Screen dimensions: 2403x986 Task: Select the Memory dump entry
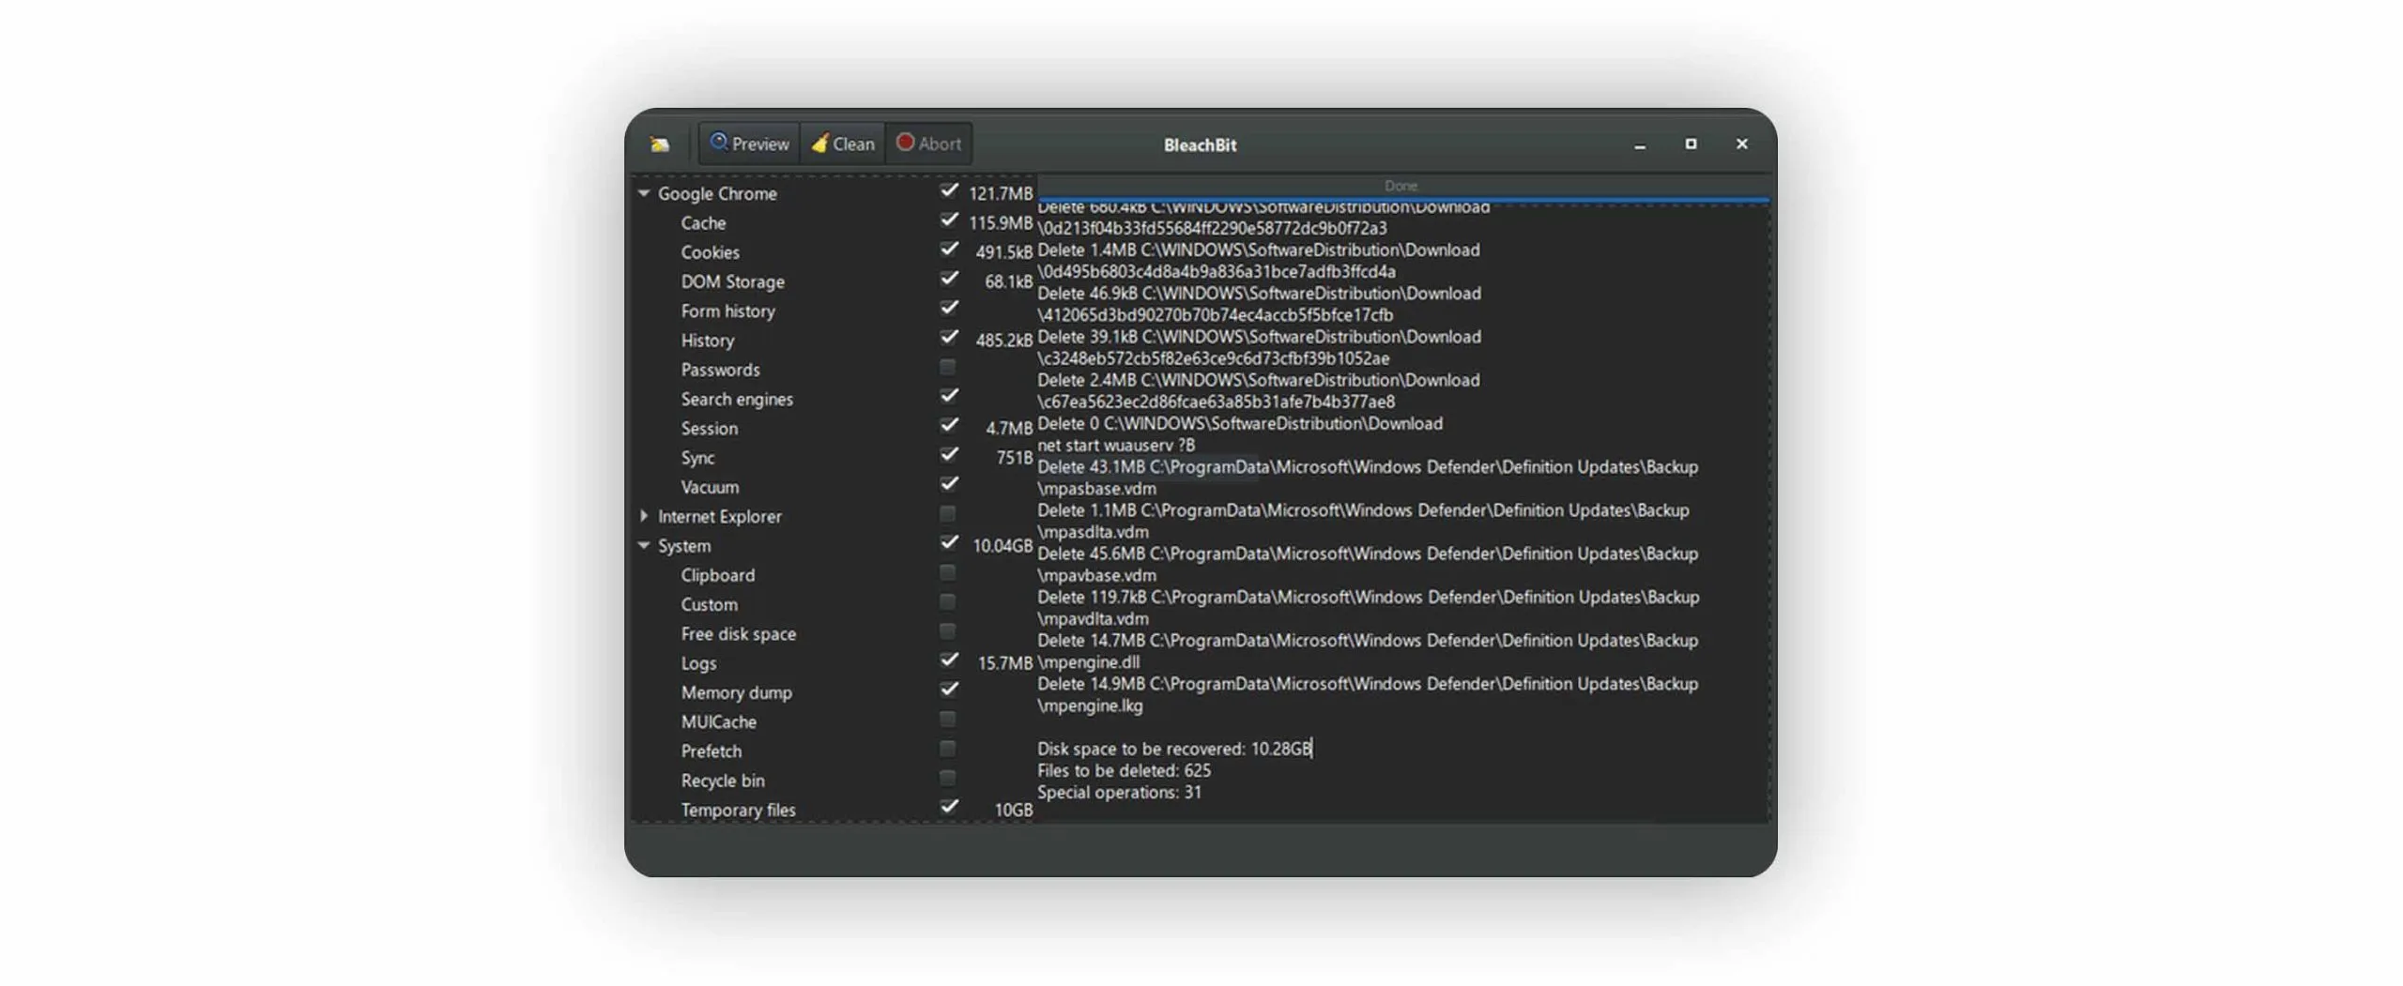click(x=736, y=692)
